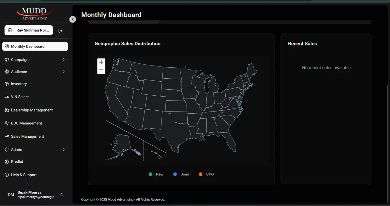Viewport: 390px width, 206px height.
Task: Click the Ray Skillman dealership button
Action: pyautogui.click(x=28, y=30)
